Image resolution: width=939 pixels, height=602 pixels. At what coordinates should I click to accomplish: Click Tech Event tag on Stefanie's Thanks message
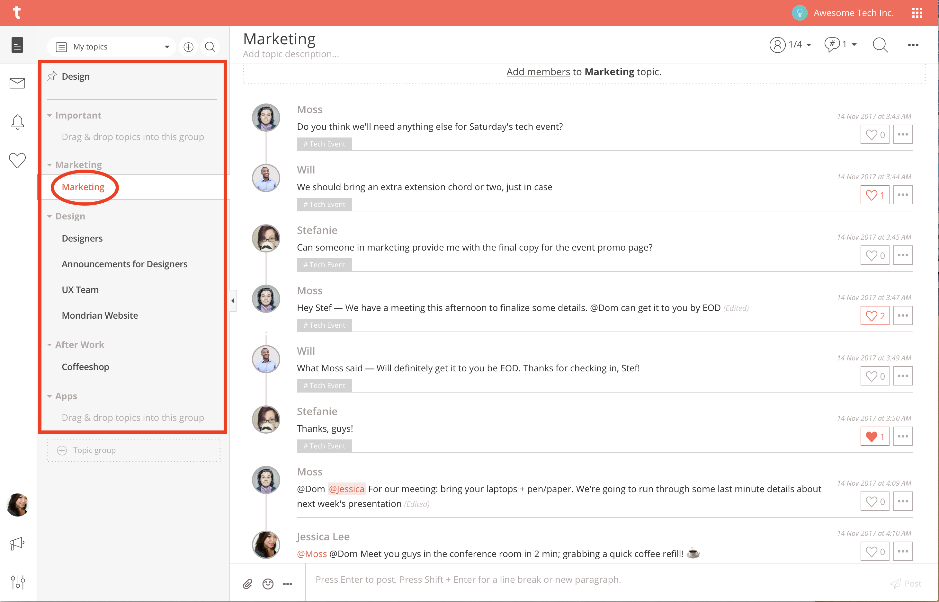324,446
